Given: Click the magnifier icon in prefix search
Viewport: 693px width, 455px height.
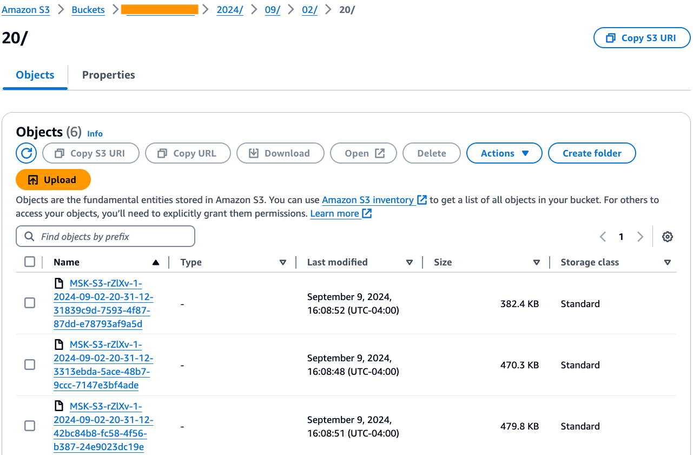Looking at the screenshot, I should (29, 237).
